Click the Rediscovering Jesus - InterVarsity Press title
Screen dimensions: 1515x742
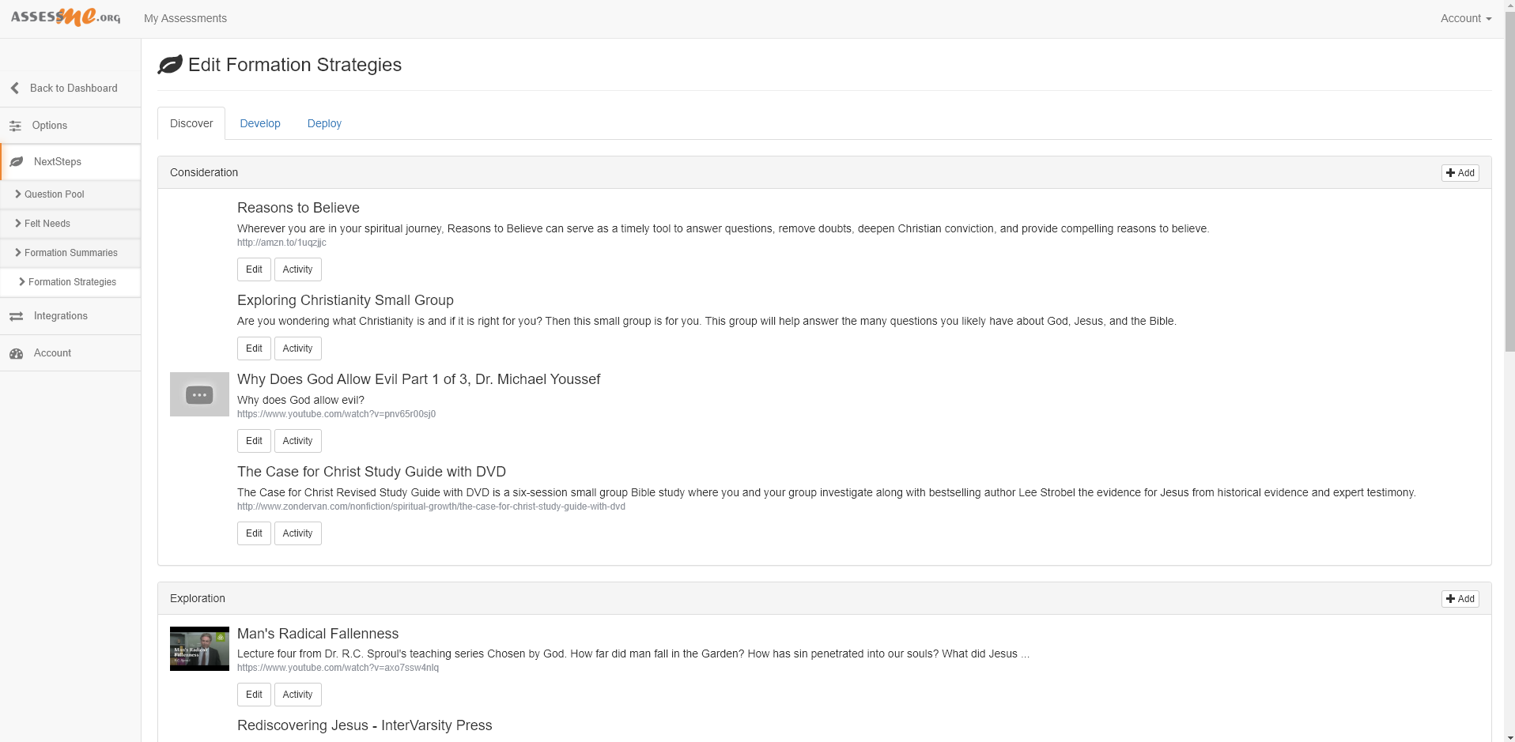pos(365,725)
